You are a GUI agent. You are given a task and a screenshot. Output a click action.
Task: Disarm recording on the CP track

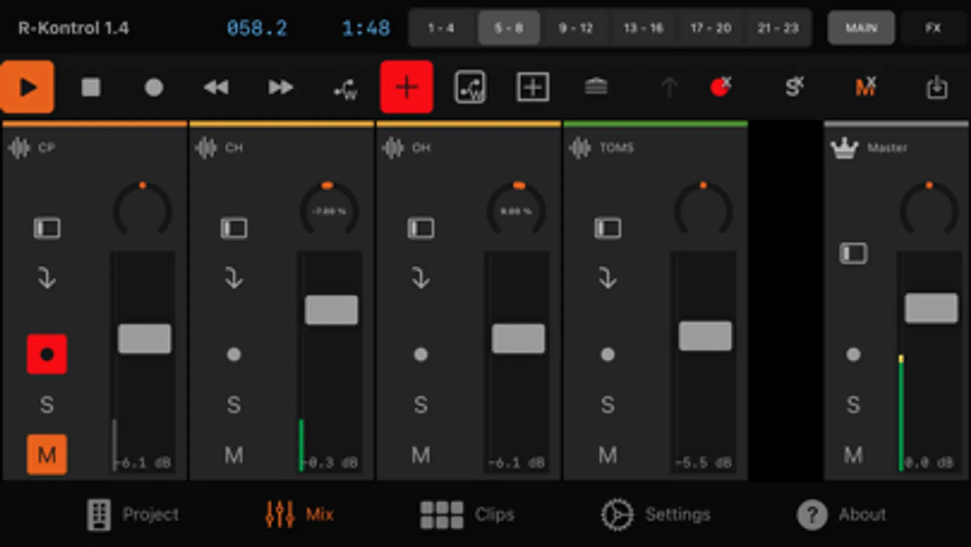pyautogui.click(x=47, y=354)
